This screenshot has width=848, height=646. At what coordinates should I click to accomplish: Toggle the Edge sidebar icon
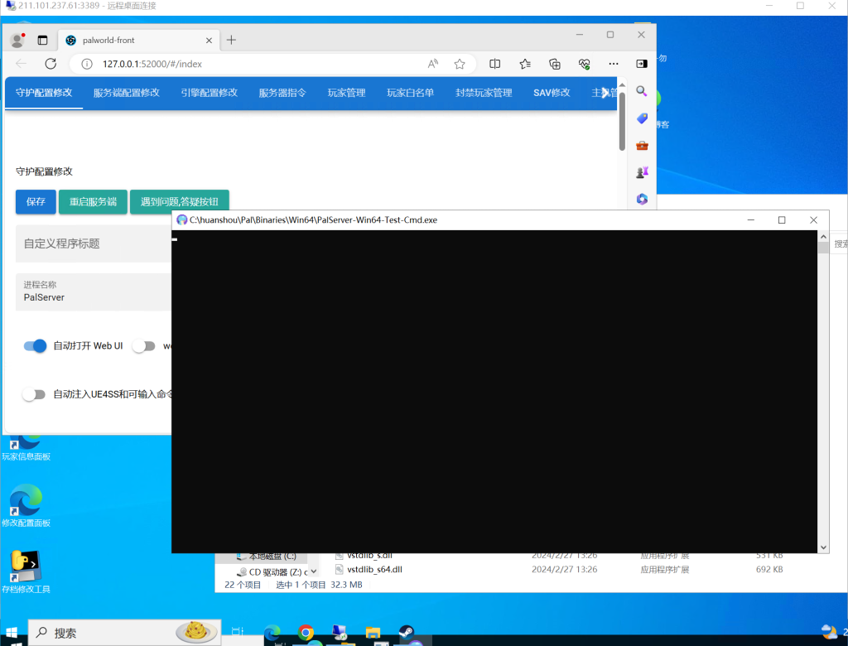point(642,64)
